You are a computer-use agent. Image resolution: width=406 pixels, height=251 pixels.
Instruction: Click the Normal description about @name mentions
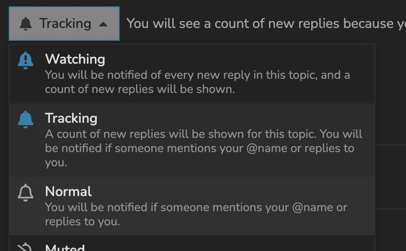click(x=196, y=214)
